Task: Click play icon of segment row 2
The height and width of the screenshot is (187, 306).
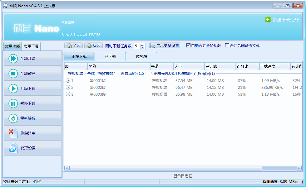Action: [x=68, y=87]
